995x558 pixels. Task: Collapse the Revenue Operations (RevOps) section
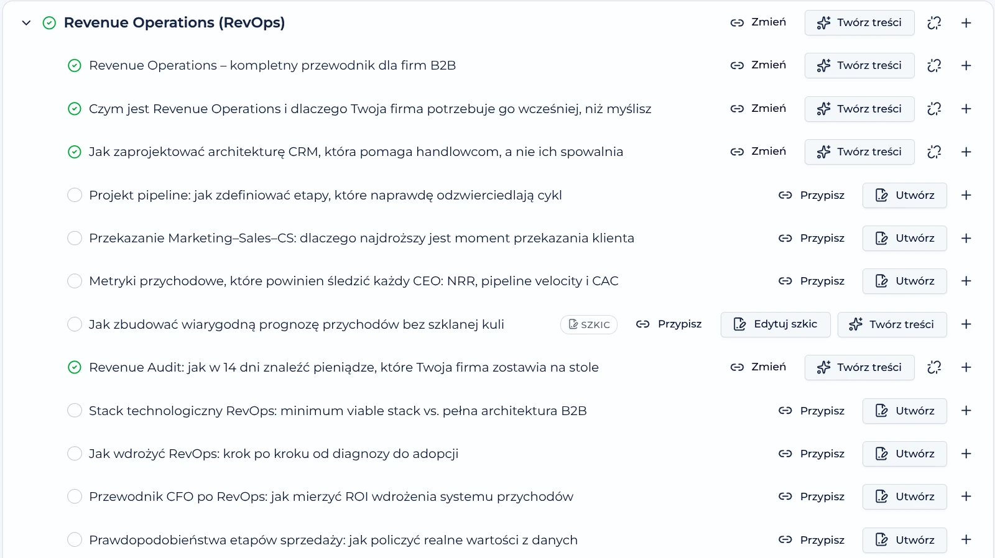(x=26, y=23)
